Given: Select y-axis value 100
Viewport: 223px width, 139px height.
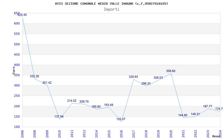Looking at the screenshot, I should (x=17, y=127).
